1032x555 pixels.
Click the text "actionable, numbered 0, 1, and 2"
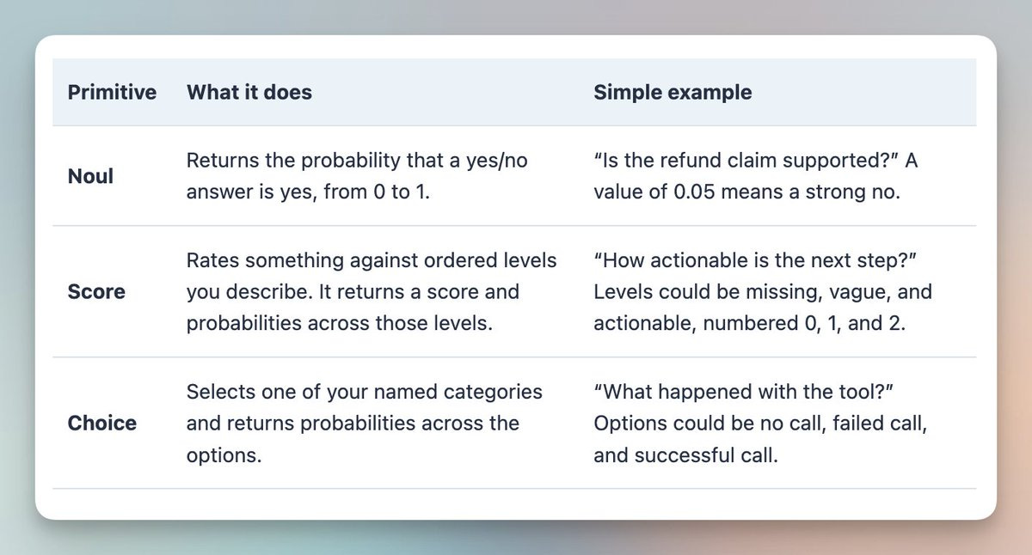click(x=749, y=324)
